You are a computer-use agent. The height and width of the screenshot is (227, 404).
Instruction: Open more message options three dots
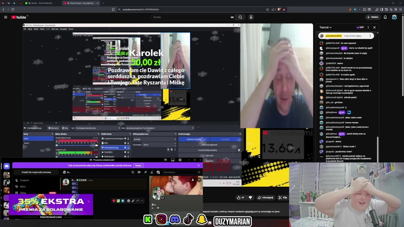click(142, 201)
